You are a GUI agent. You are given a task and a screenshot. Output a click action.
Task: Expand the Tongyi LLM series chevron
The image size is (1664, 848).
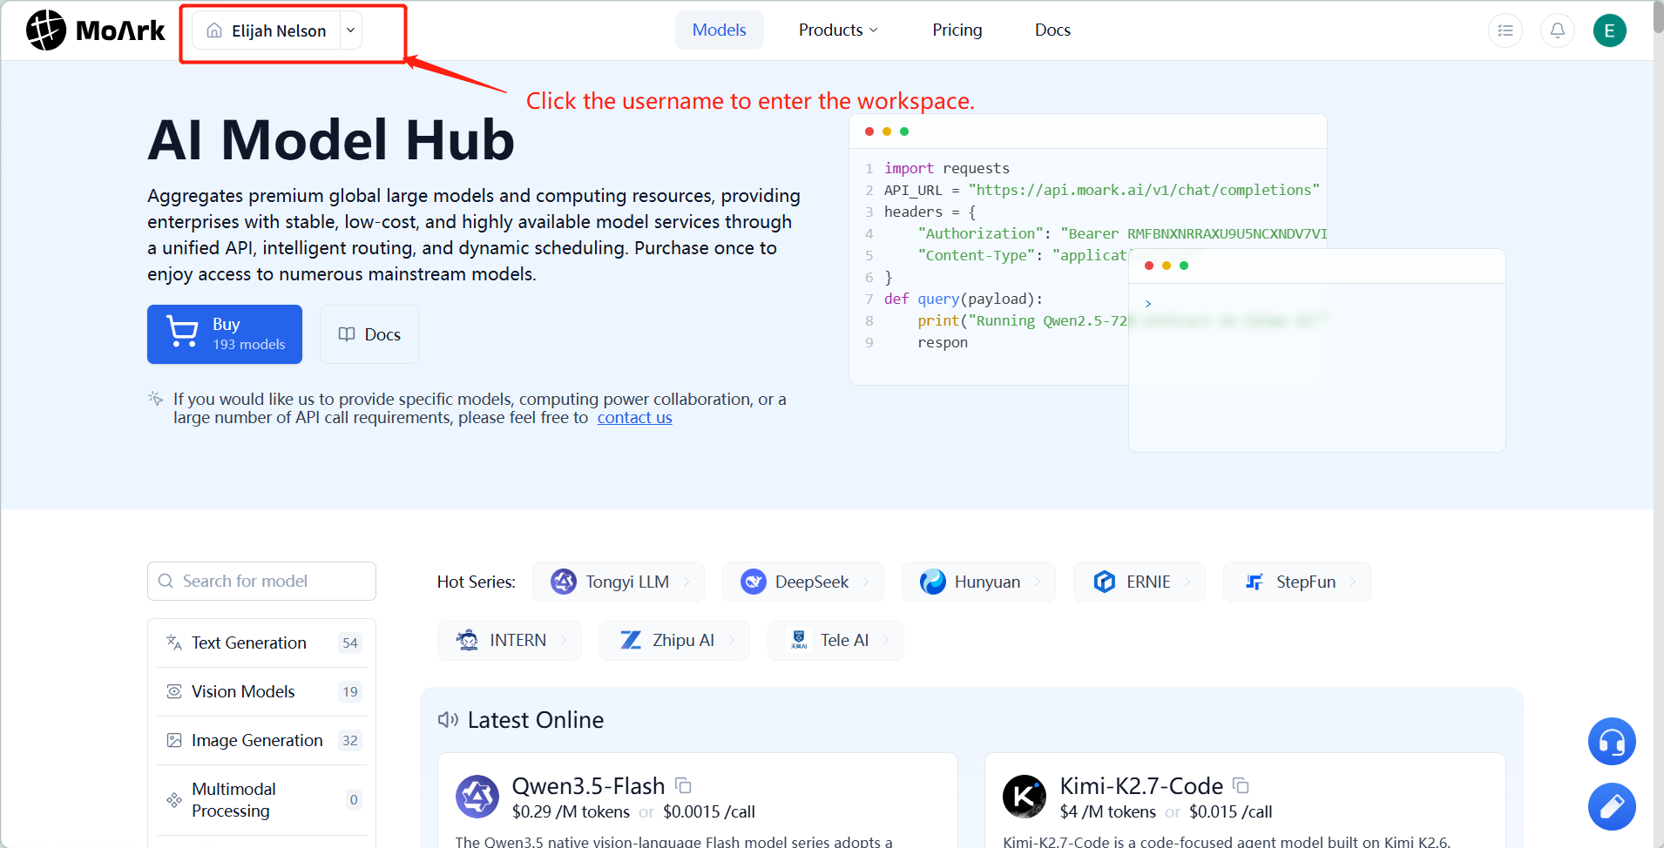[687, 582]
